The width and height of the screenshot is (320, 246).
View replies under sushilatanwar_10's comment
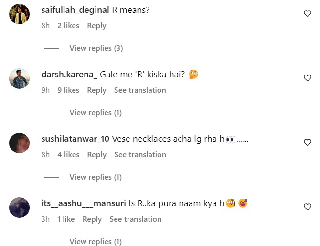(x=95, y=177)
